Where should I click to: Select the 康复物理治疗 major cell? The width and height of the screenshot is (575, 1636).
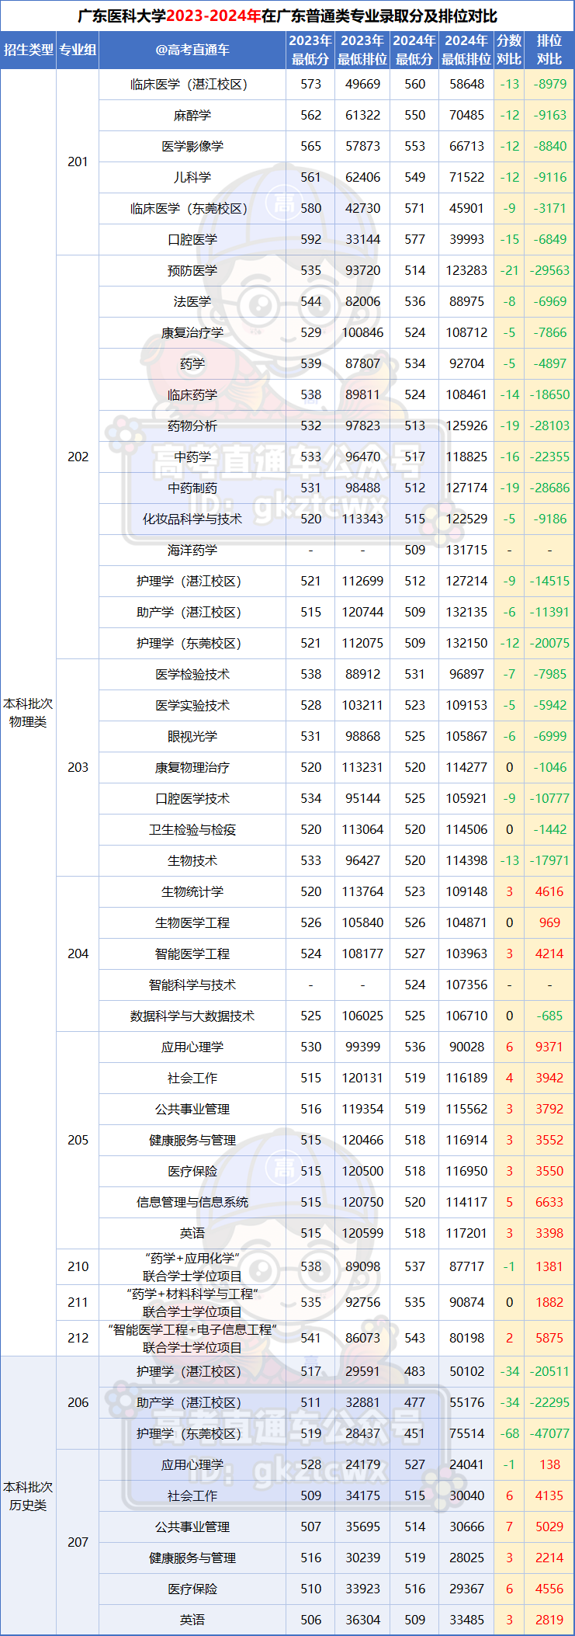(192, 768)
